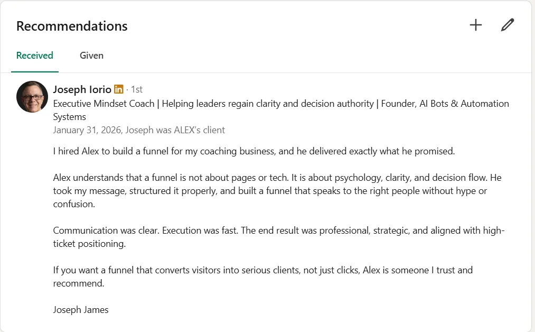The width and height of the screenshot is (535, 332).
Task: Click the "Joseph James" signature line
Action: [81, 310]
